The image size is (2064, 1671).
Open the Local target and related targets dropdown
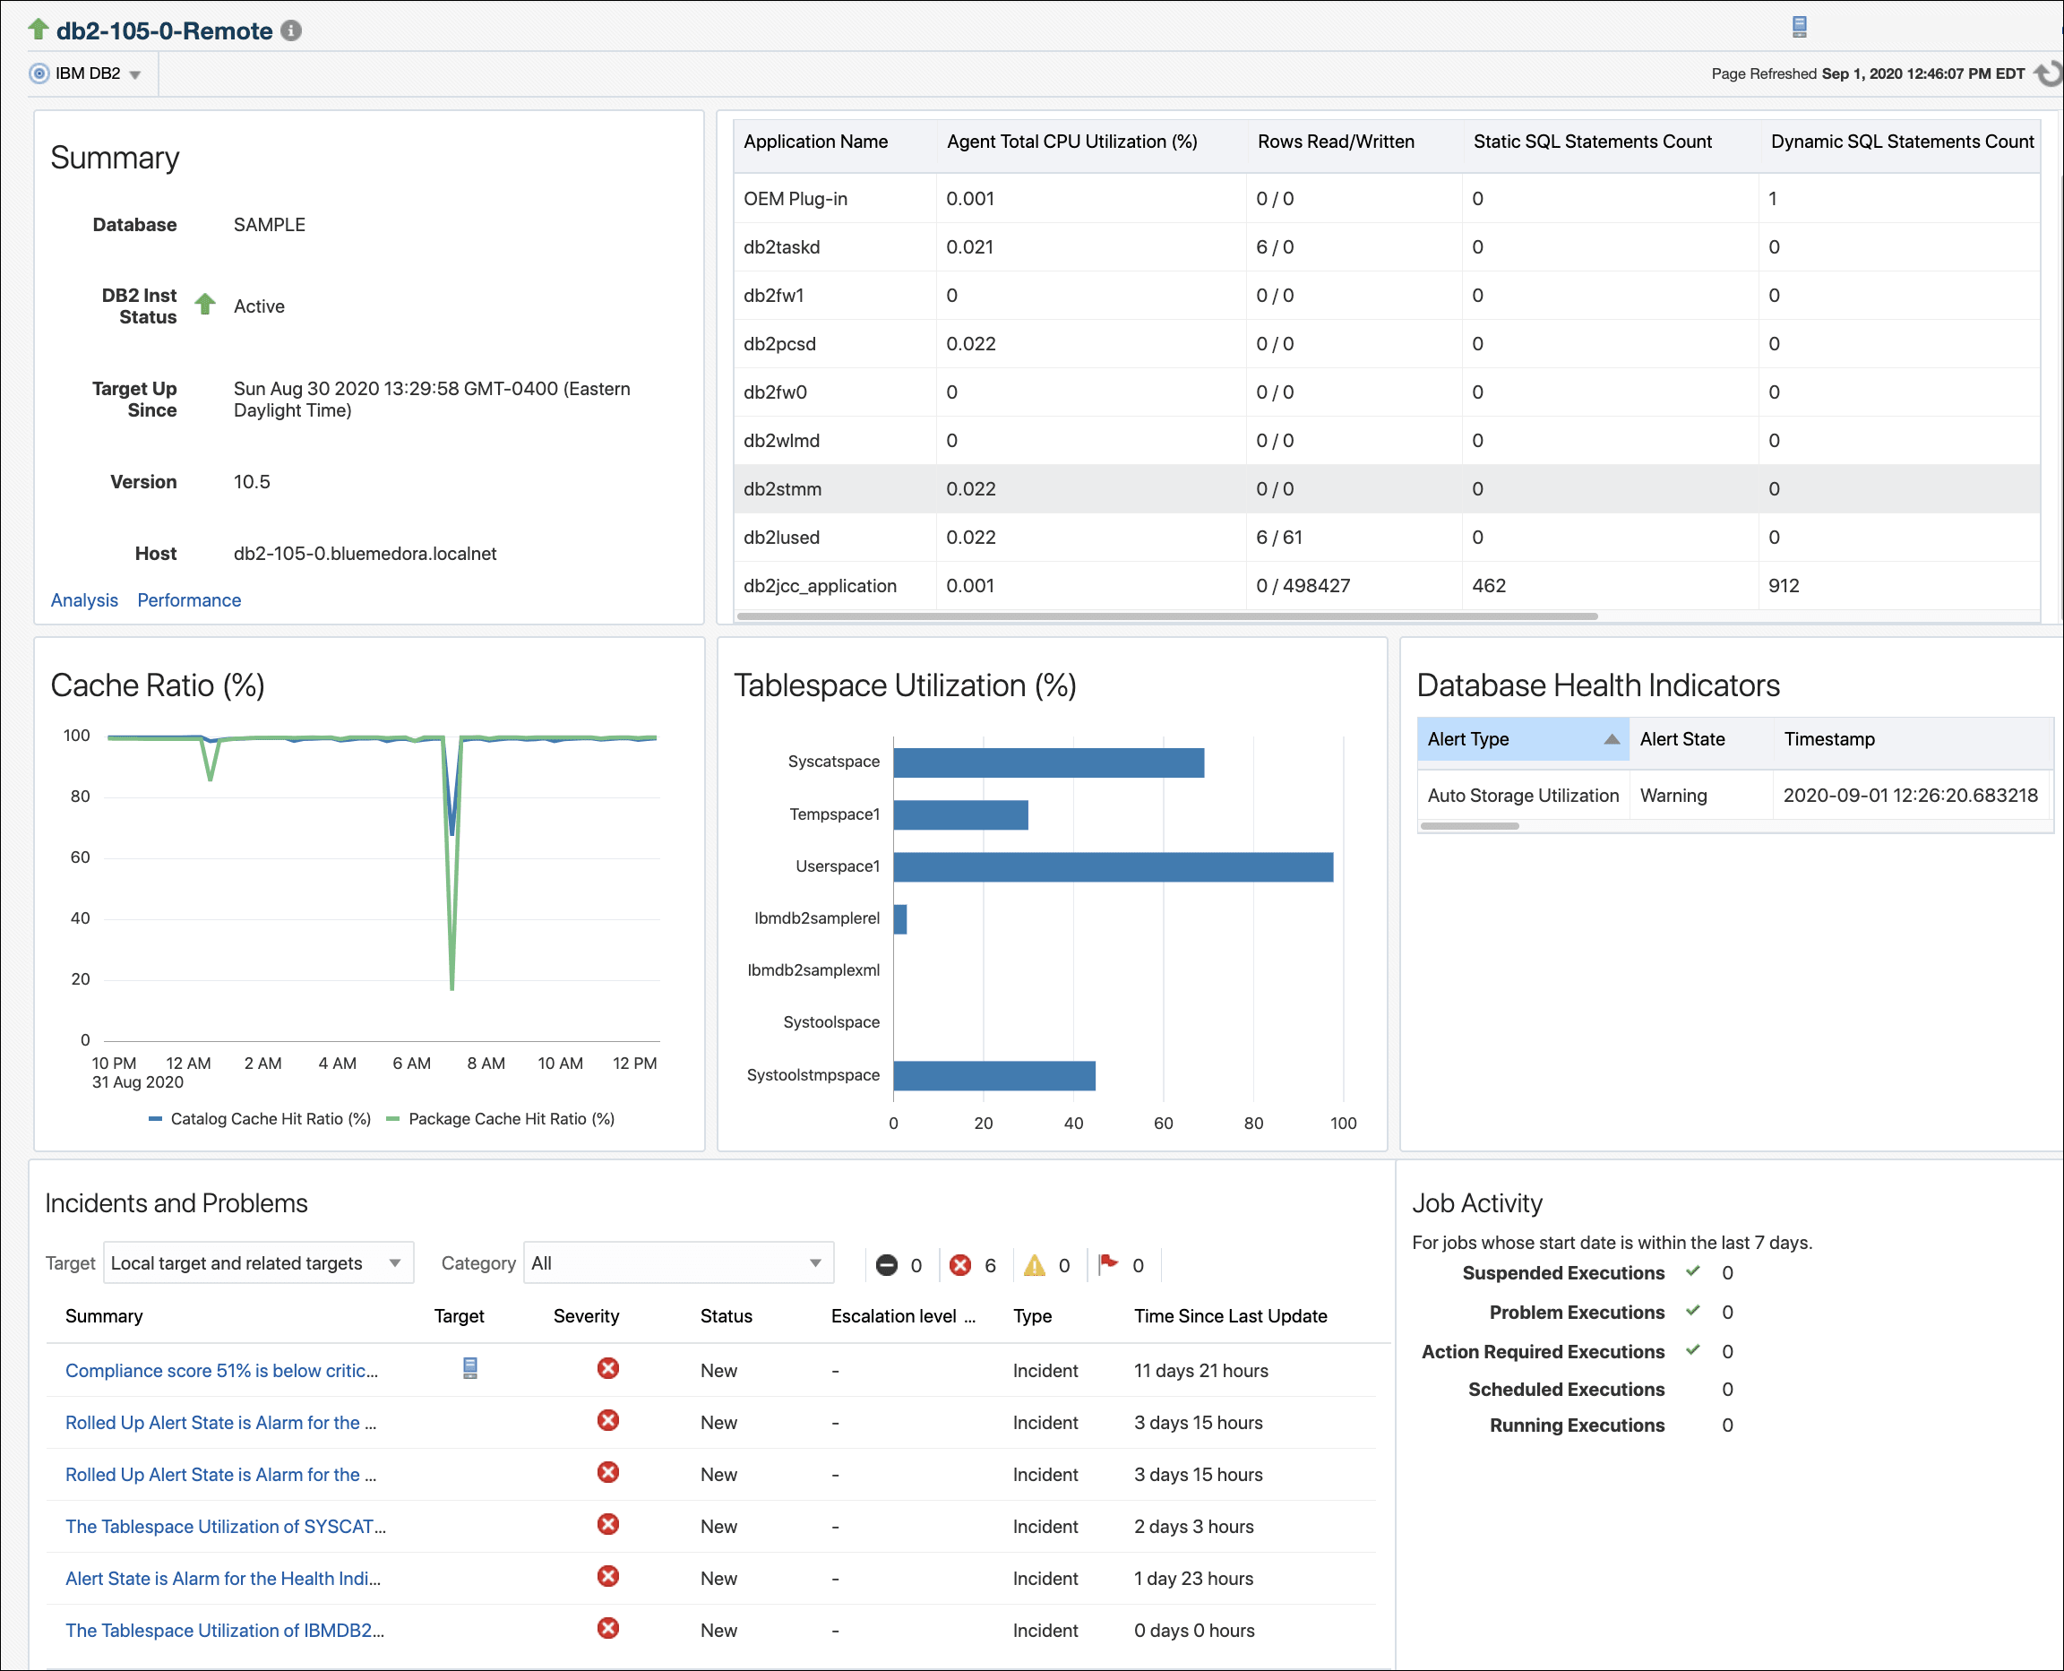coord(394,1262)
